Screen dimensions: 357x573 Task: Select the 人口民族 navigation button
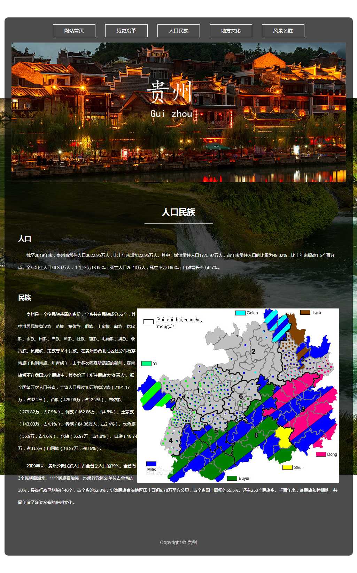point(178,31)
